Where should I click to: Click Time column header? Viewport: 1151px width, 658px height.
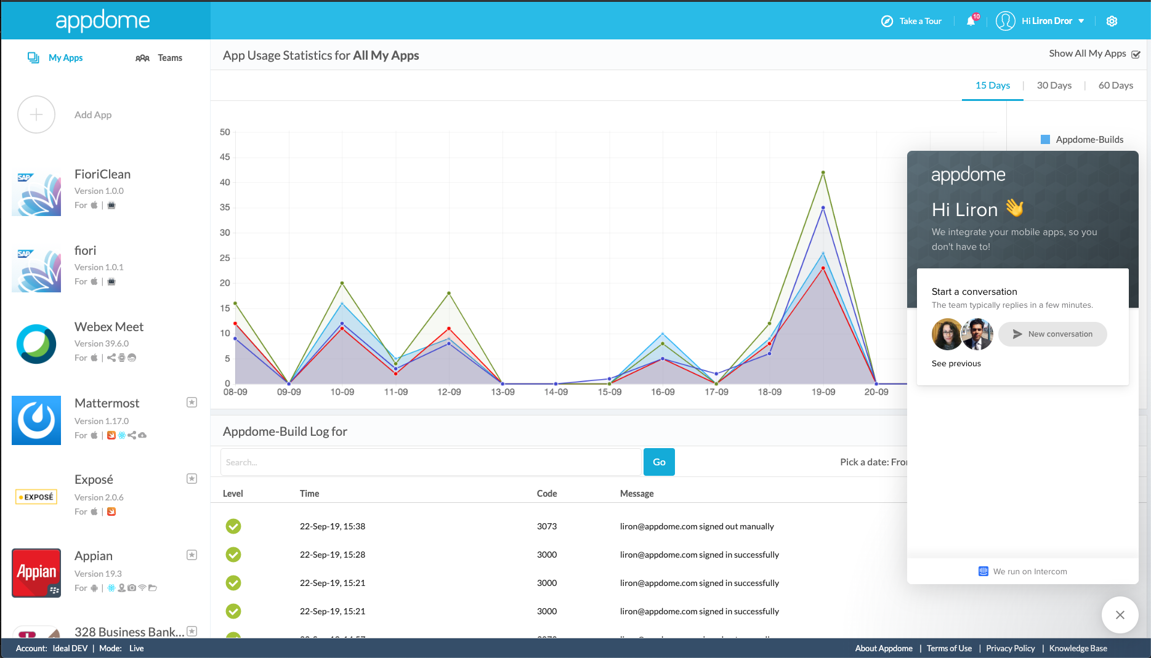coord(309,494)
